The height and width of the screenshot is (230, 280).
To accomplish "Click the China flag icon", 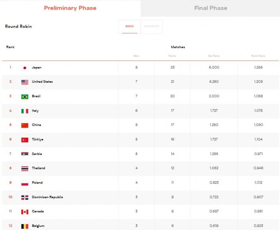I will coord(25,125).
